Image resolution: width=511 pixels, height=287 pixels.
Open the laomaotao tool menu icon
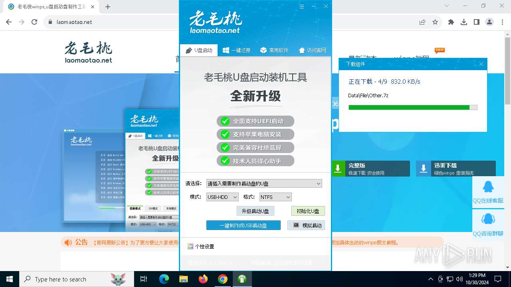click(302, 6)
